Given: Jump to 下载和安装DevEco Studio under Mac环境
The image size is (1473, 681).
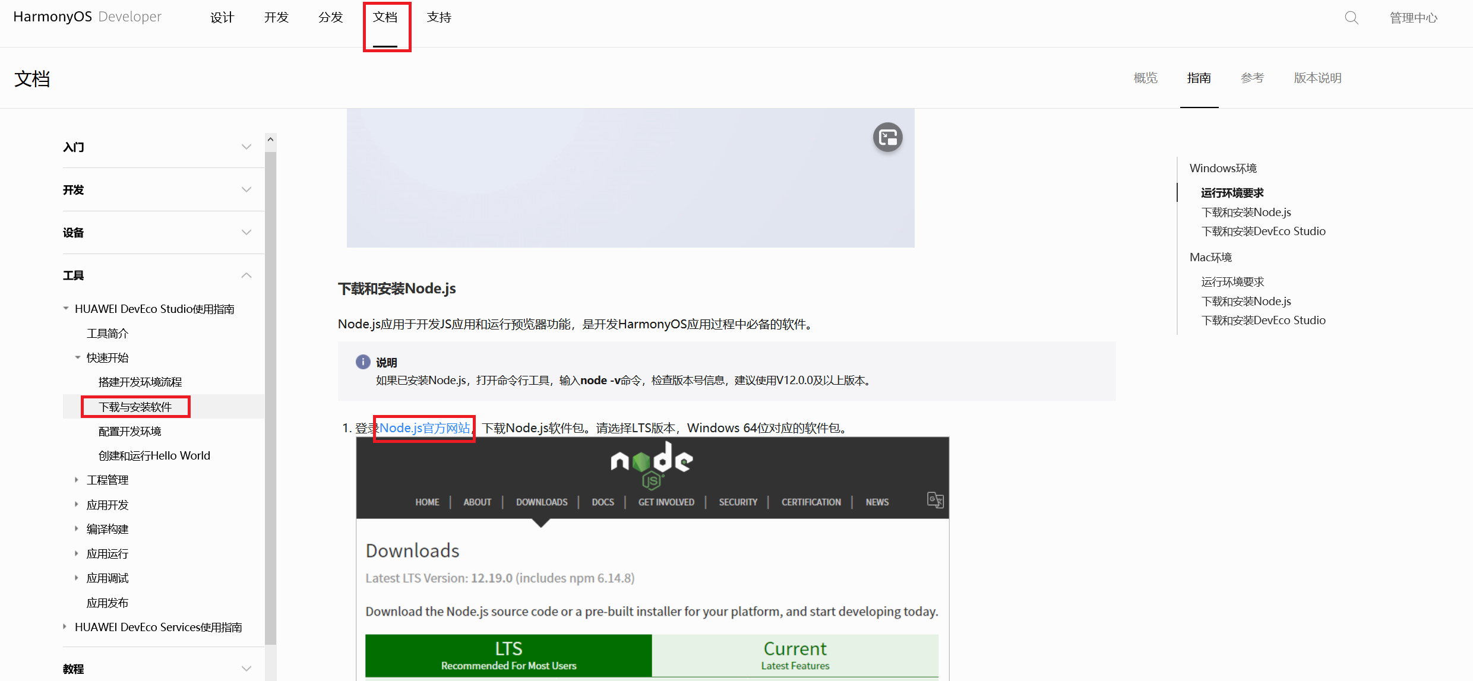Looking at the screenshot, I should [x=1263, y=320].
